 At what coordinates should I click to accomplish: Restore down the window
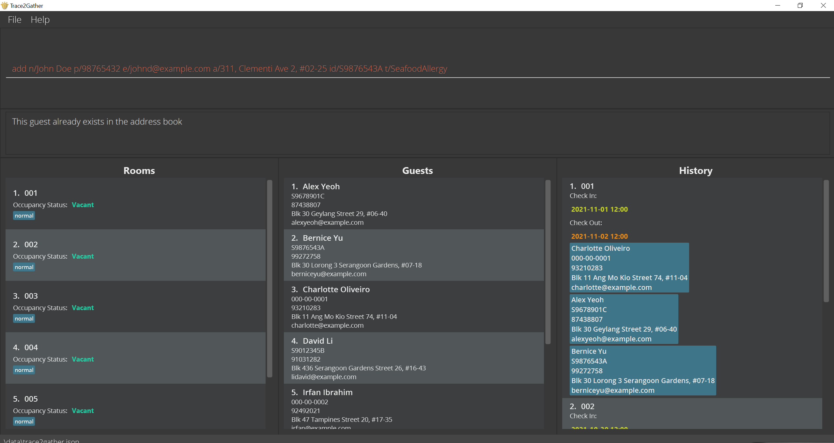800,6
